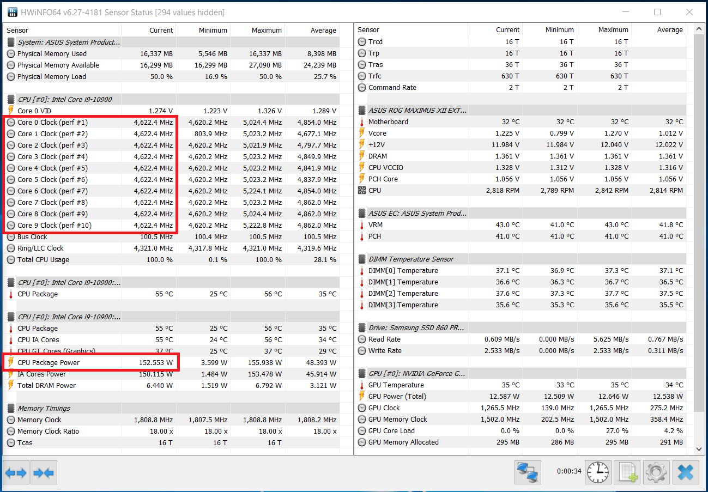Viewport: 708px width, 492px height.
Task: Select the Physical Memory Available row
Action: click(x=171, y=65)
